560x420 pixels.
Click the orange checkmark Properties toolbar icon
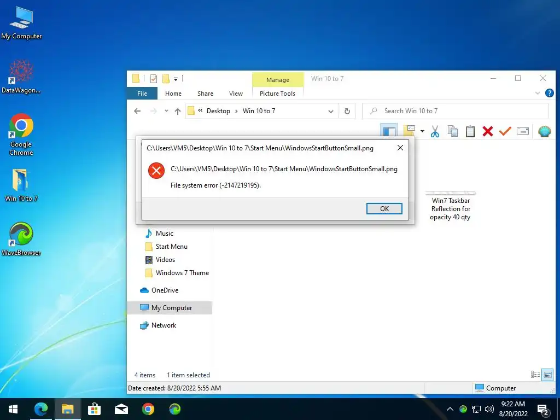coord(505,131)
